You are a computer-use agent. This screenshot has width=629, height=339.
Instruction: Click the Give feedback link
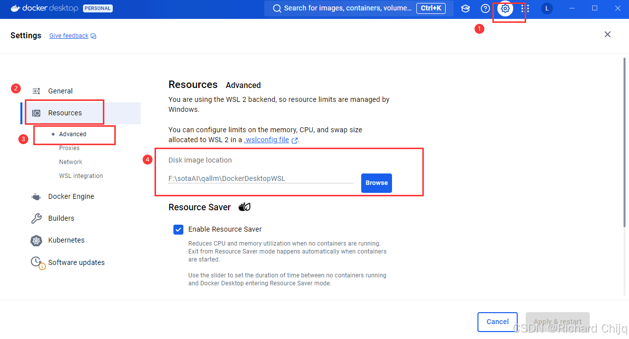coord(69,36)
